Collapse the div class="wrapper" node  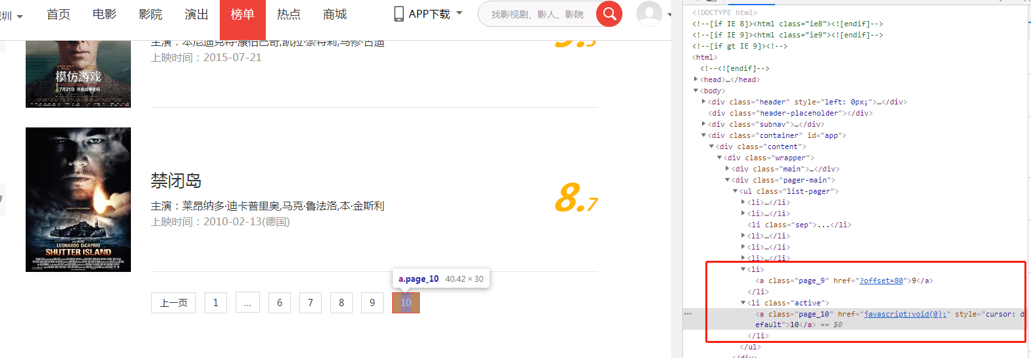[x=720, y=158]
